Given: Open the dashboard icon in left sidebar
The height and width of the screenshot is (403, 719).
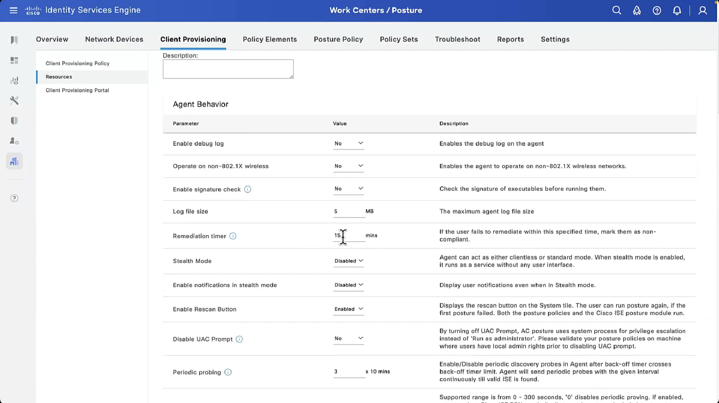Looking at the screenshot, I should [14, 61].
